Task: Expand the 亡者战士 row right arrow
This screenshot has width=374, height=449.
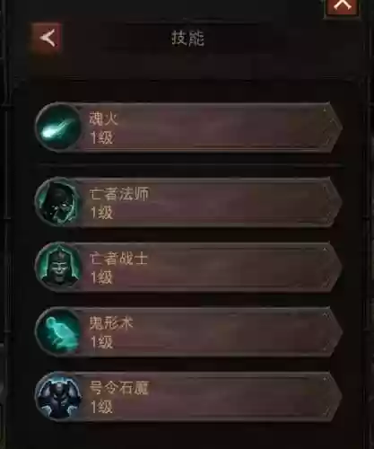Action: (x=333, y=267)
